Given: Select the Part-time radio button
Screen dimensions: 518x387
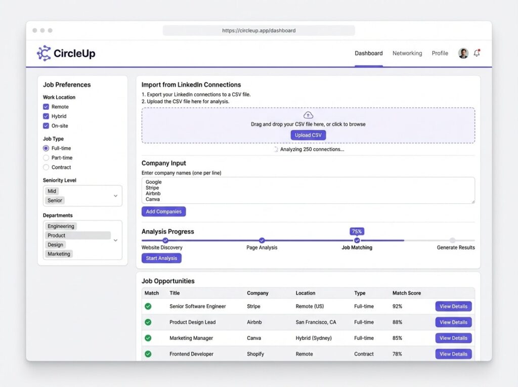Looking at the screenshot, I should pyautogui.click(x=46, y=158).
